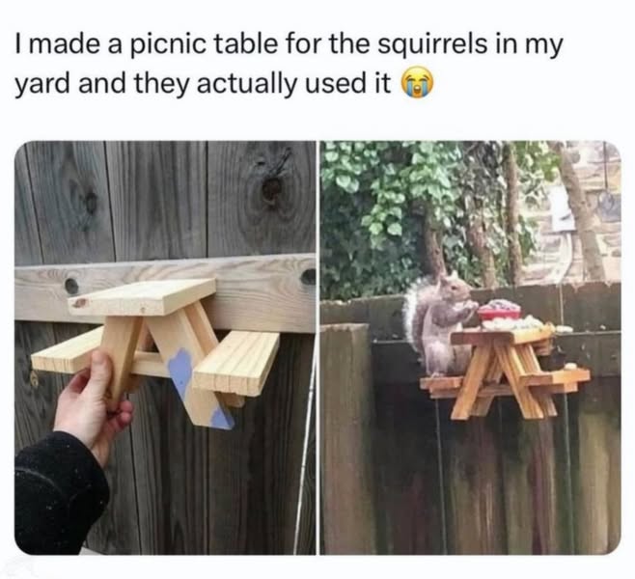This screenshot has width=635, height=579.
Task: Click the gray squirrel sitting at the table
Action: pos(438,324)
